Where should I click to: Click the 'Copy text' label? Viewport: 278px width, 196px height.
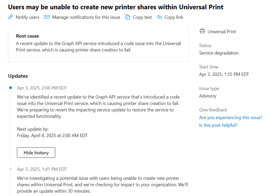click(142, 17)
